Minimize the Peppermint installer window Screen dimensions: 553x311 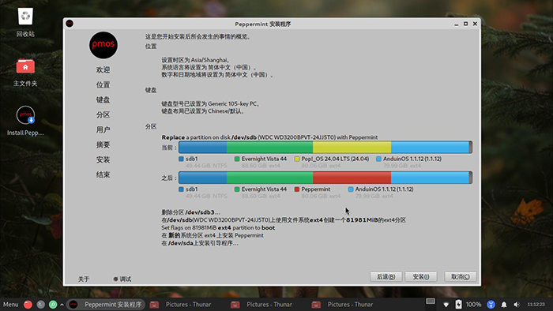click(x=457, y=24)
